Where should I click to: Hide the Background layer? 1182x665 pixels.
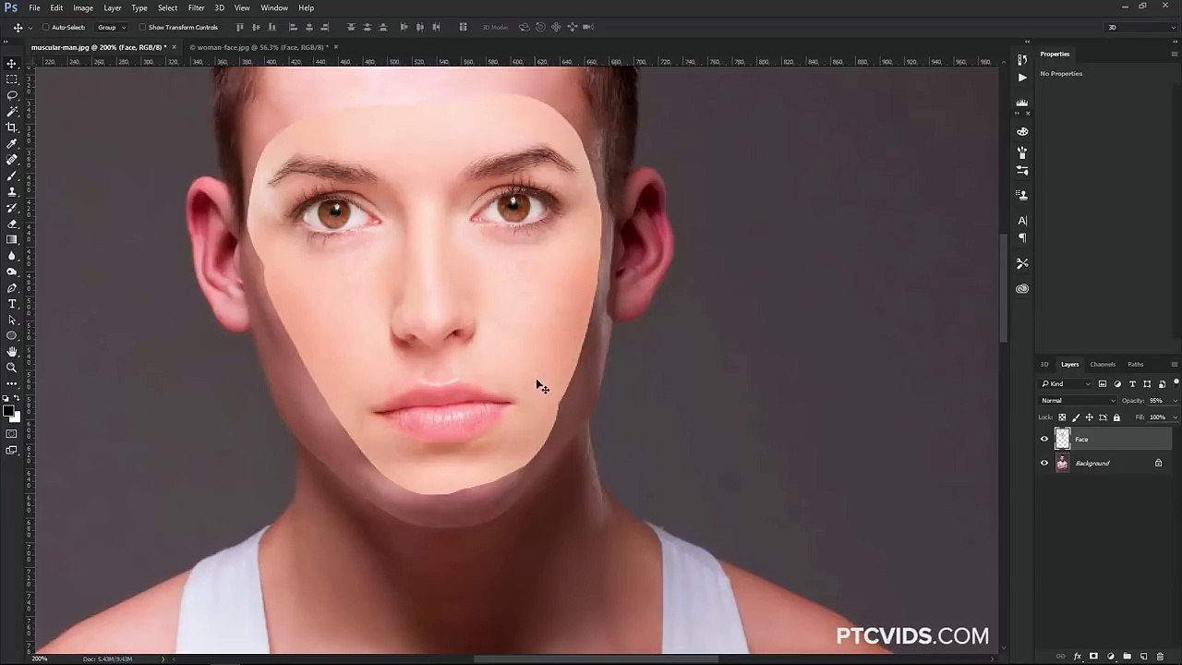coord(1044,464)
